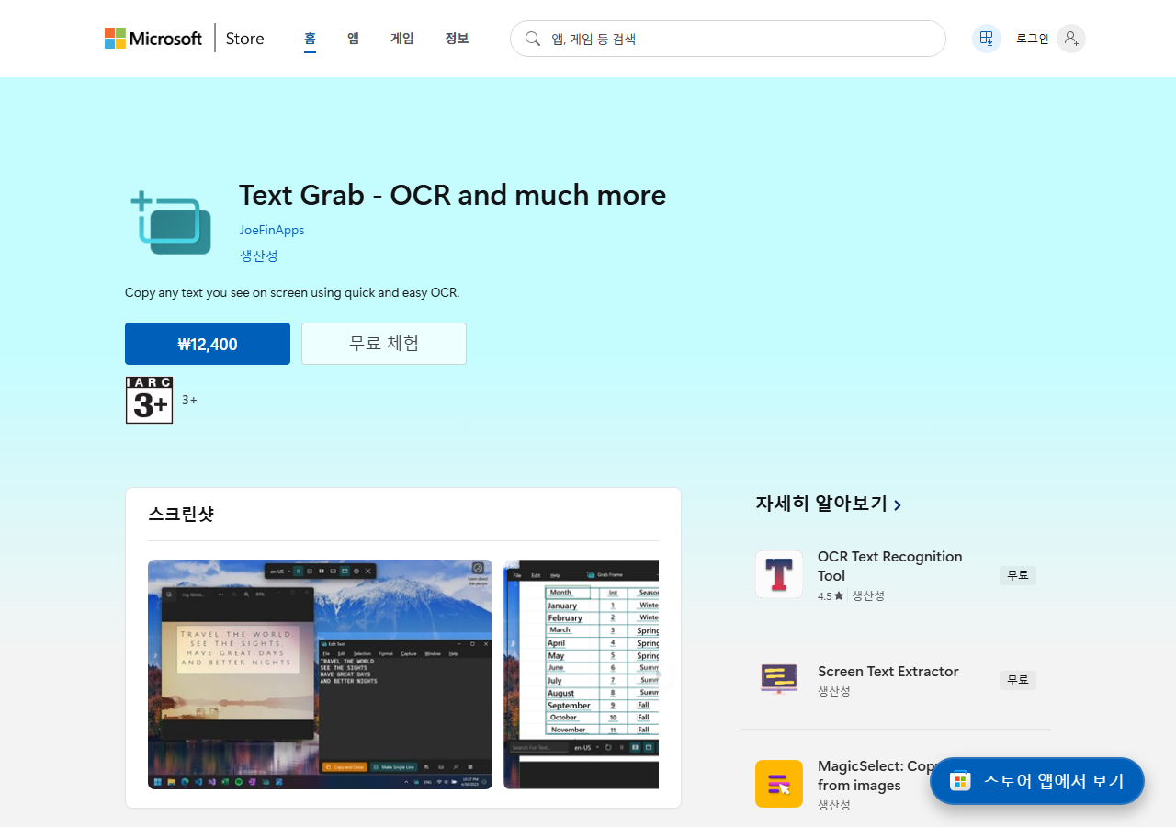Open the MagicSelect listing title
Viewport: 1176px width, 827px height.
pyautogui.click(x=876, y=776)
